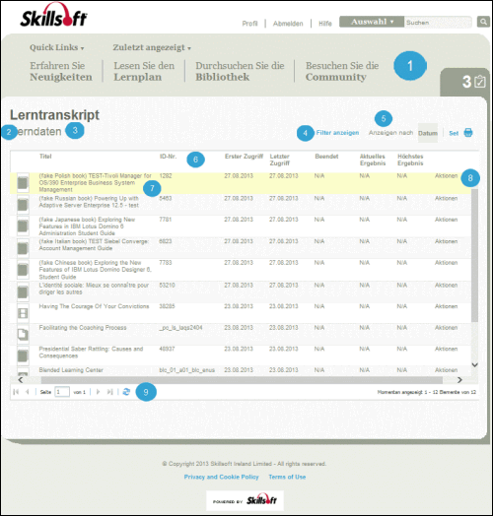Screen dimensions: 493x516
Task: Click the Filter anzeigen link
Action: coord(337,133)
